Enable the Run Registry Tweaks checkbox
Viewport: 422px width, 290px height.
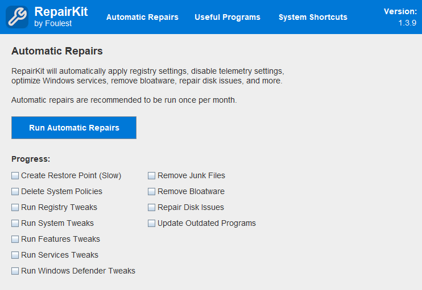[15, 207]
